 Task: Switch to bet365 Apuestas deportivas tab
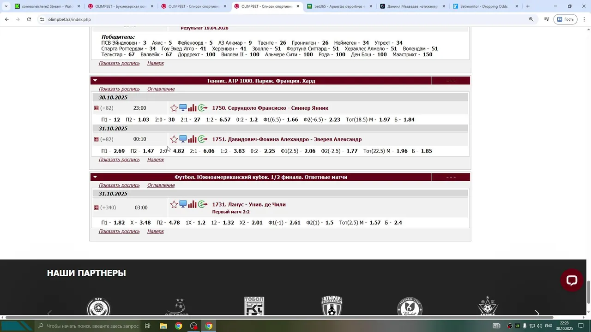[x=339, y=6]
